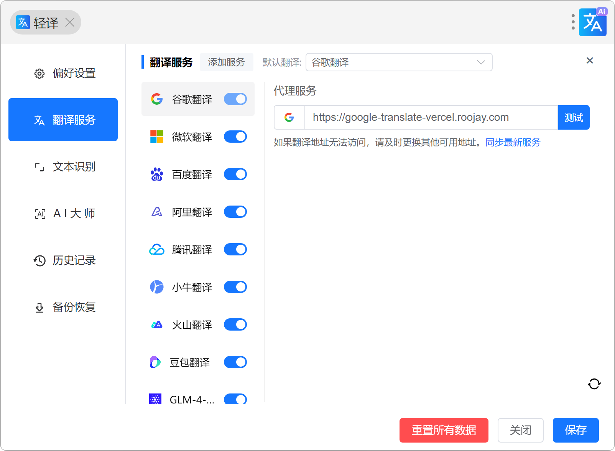Screen dimensions: 615x451
Task: Click the refresh sync circular arrows icon
Action: coord(594,384)
